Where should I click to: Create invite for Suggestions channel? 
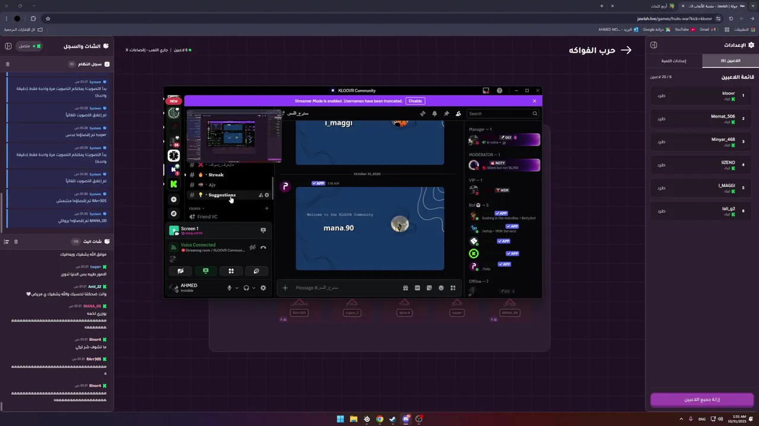click(260, 195)
